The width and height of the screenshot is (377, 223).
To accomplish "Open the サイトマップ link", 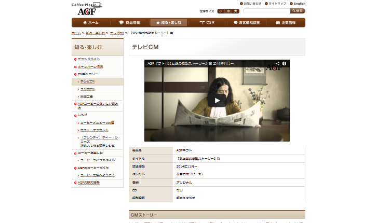I will [x=275, y=4].
